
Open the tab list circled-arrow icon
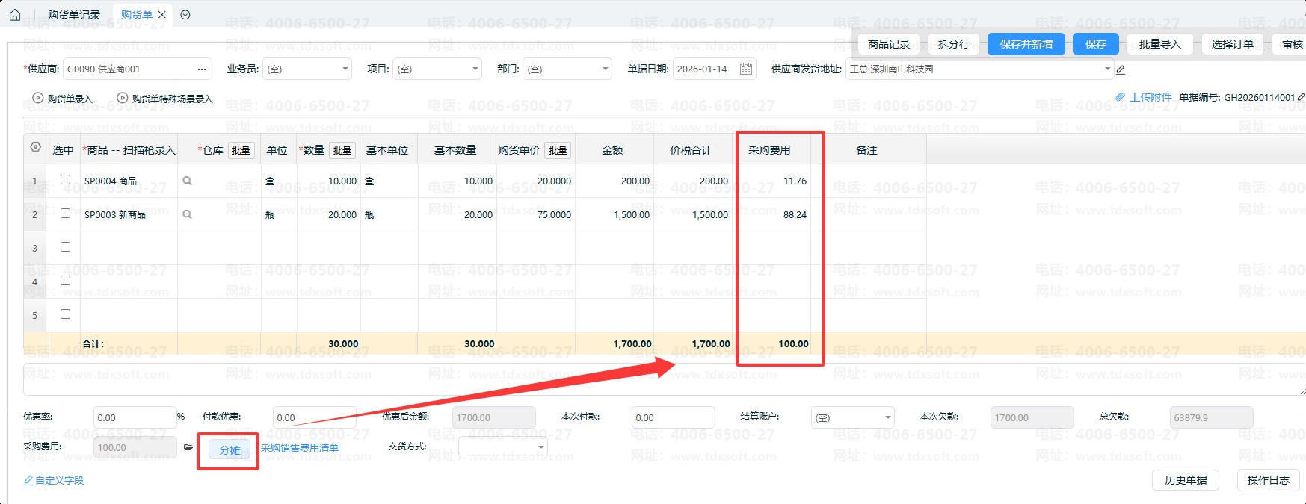(x=185, y=15)
